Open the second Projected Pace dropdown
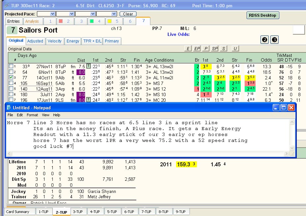This screenshot has width=306, height=216. point(72,14)
